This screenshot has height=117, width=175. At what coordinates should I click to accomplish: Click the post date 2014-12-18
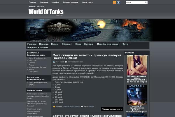tap(60, 62)
